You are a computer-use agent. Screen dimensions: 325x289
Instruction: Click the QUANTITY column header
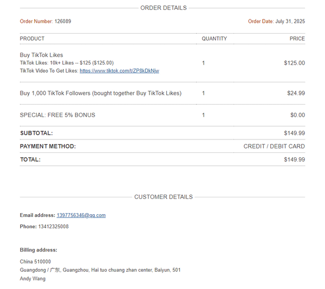click(214, 38)
